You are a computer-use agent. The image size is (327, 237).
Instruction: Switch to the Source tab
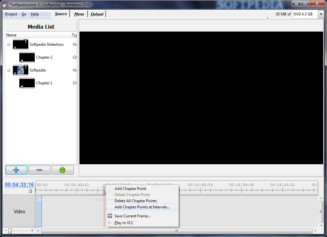61,14
